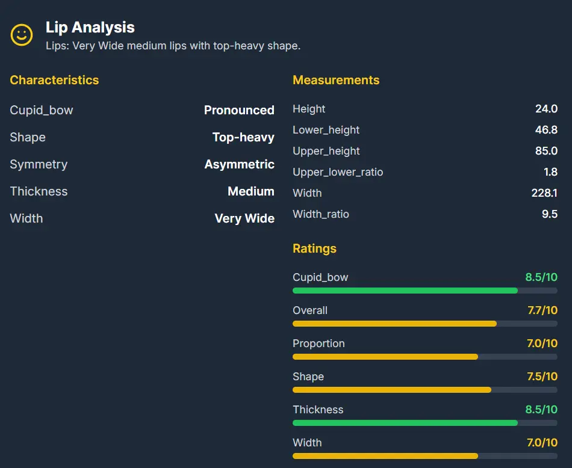Click the Asymmetric symmetry value

coord(239,164)
